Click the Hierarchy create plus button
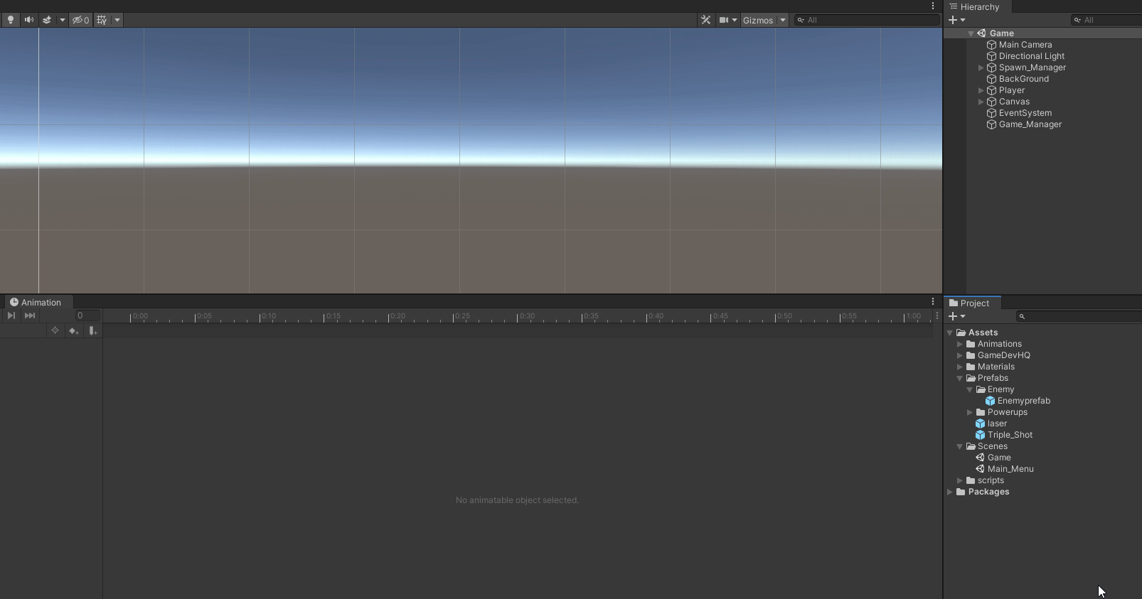Image resolution: width=1142 pixels, height=599 pixels. 953,20
